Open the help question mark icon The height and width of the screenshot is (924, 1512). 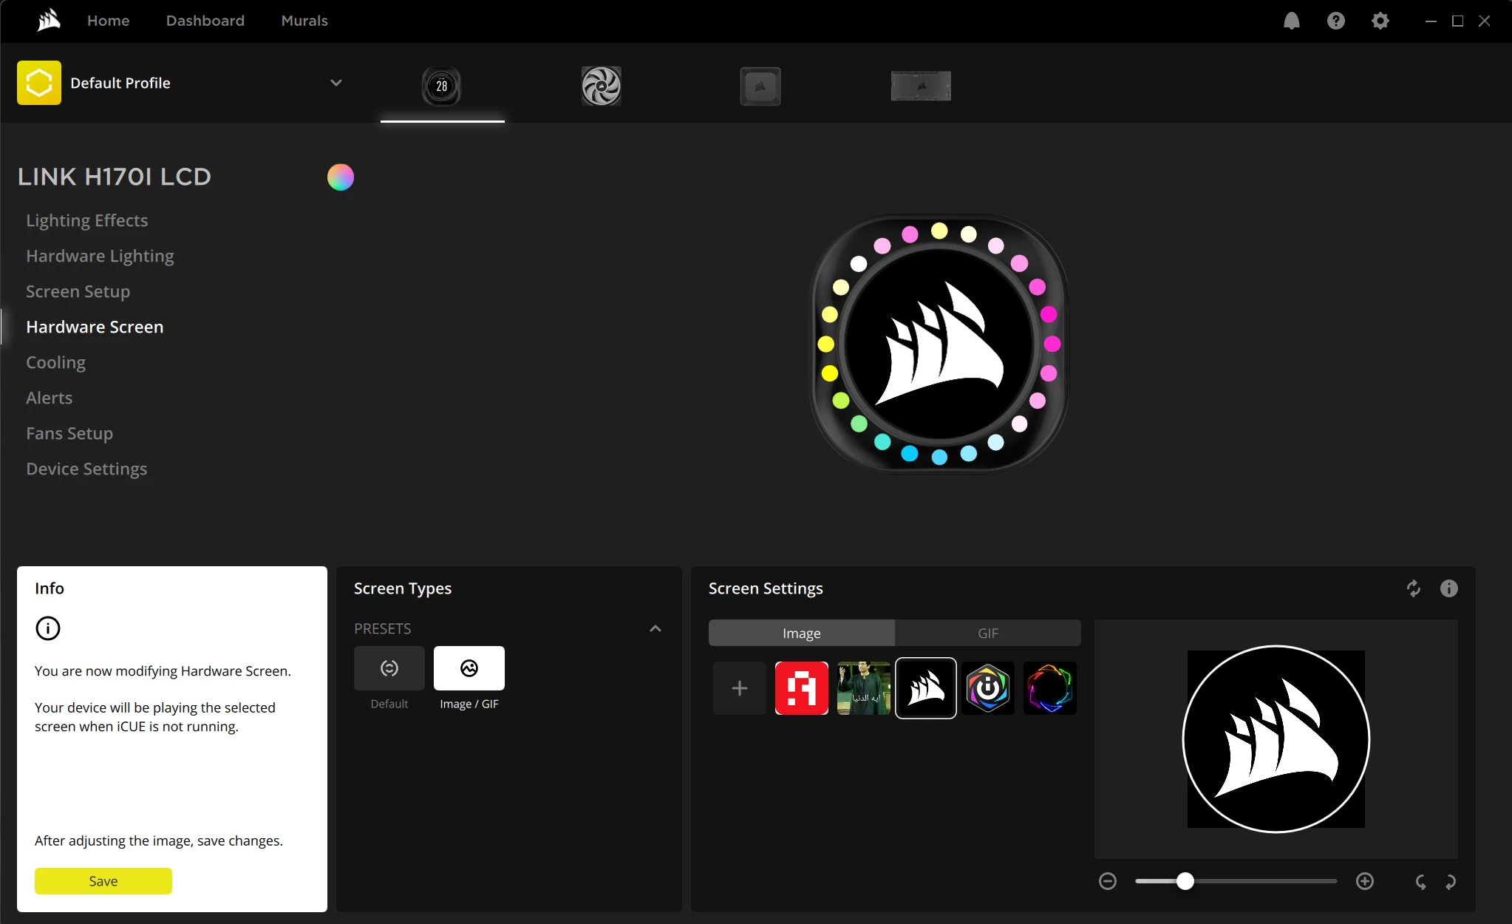(1335, 21)
